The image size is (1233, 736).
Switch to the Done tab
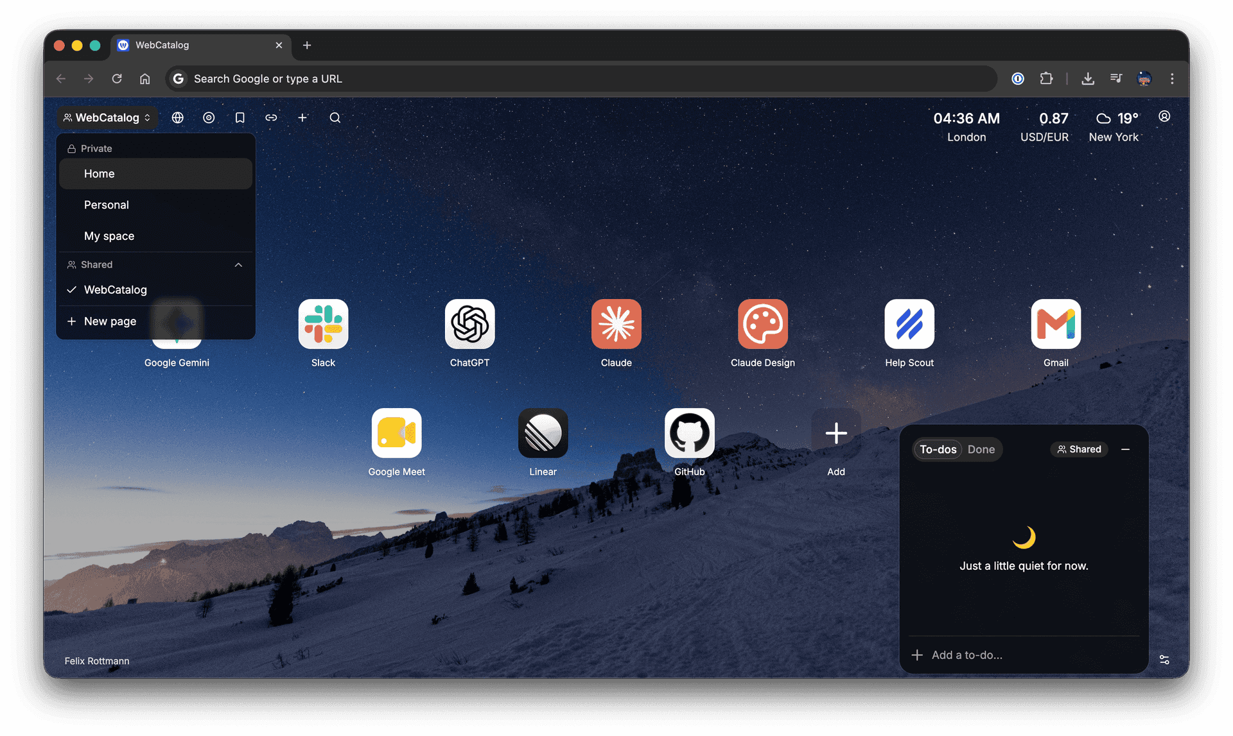[x=981, y=449]
